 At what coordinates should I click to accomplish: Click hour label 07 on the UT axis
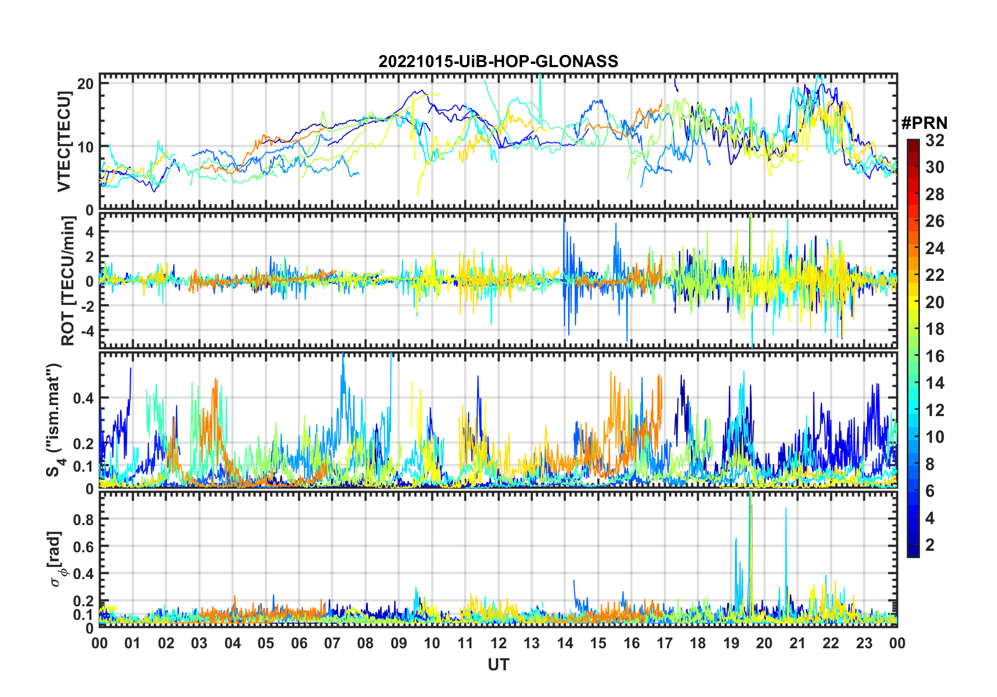(x=332, y=644)
